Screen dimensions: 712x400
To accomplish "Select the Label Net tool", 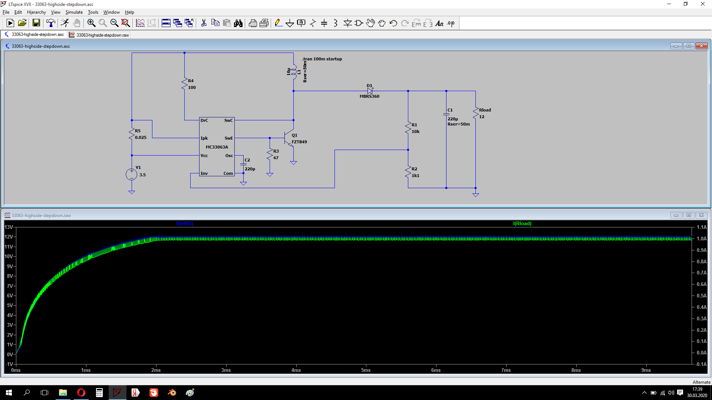I will coord(301,23).
